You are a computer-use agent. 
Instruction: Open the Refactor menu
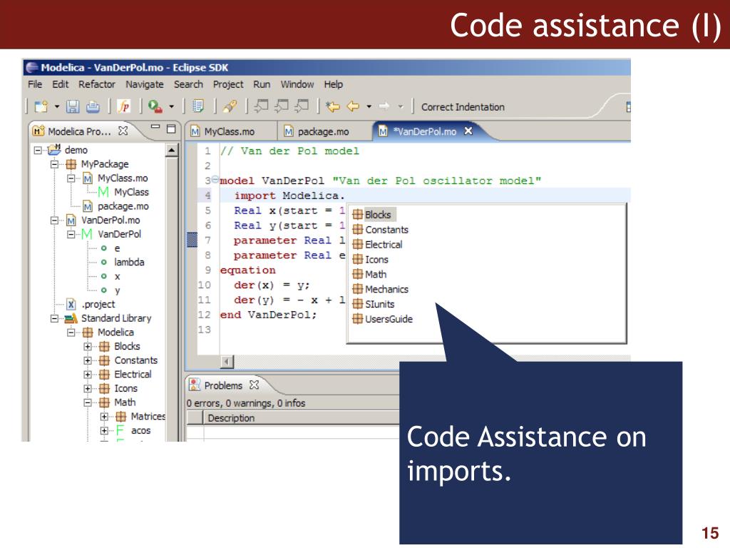coord(97,84)
